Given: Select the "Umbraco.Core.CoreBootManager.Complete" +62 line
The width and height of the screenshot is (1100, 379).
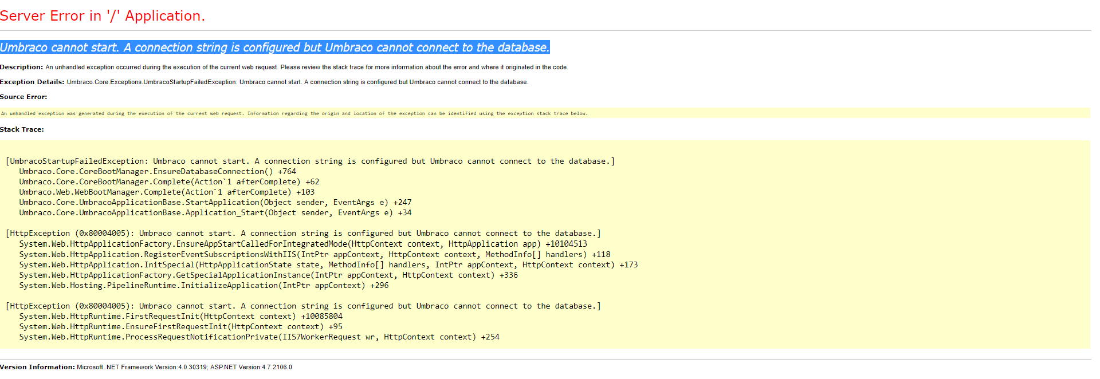Looking at the screenshot, I should [x=169, y=182].
